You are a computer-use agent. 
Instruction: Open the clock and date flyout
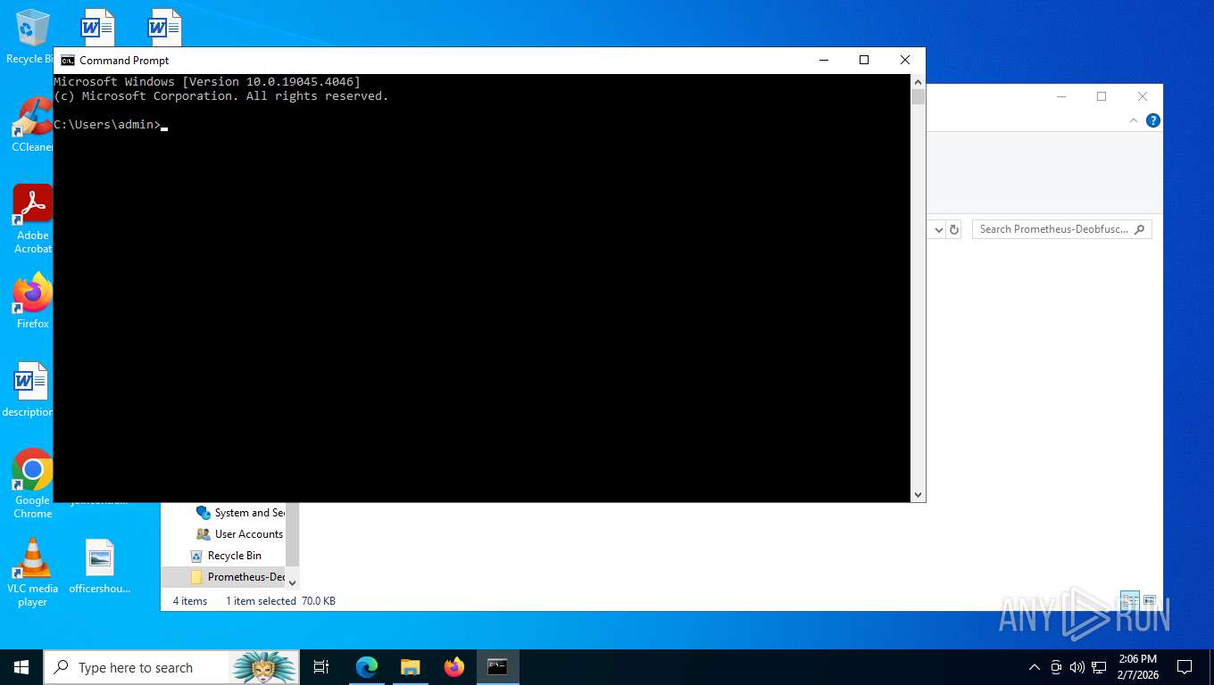pos(1137,667)
